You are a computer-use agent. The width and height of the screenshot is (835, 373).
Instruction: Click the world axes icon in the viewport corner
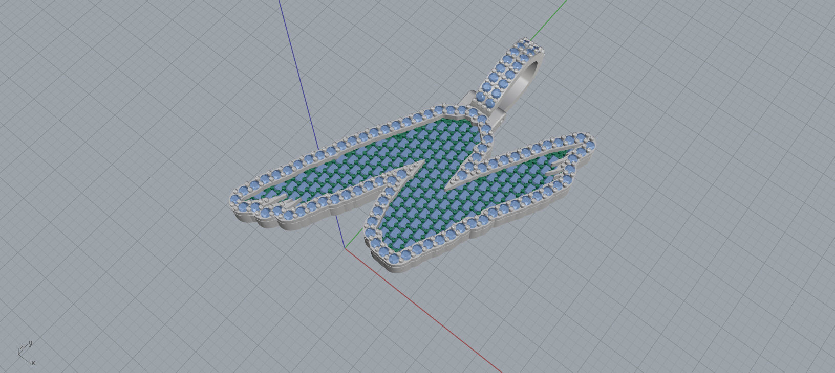point(26,353)
